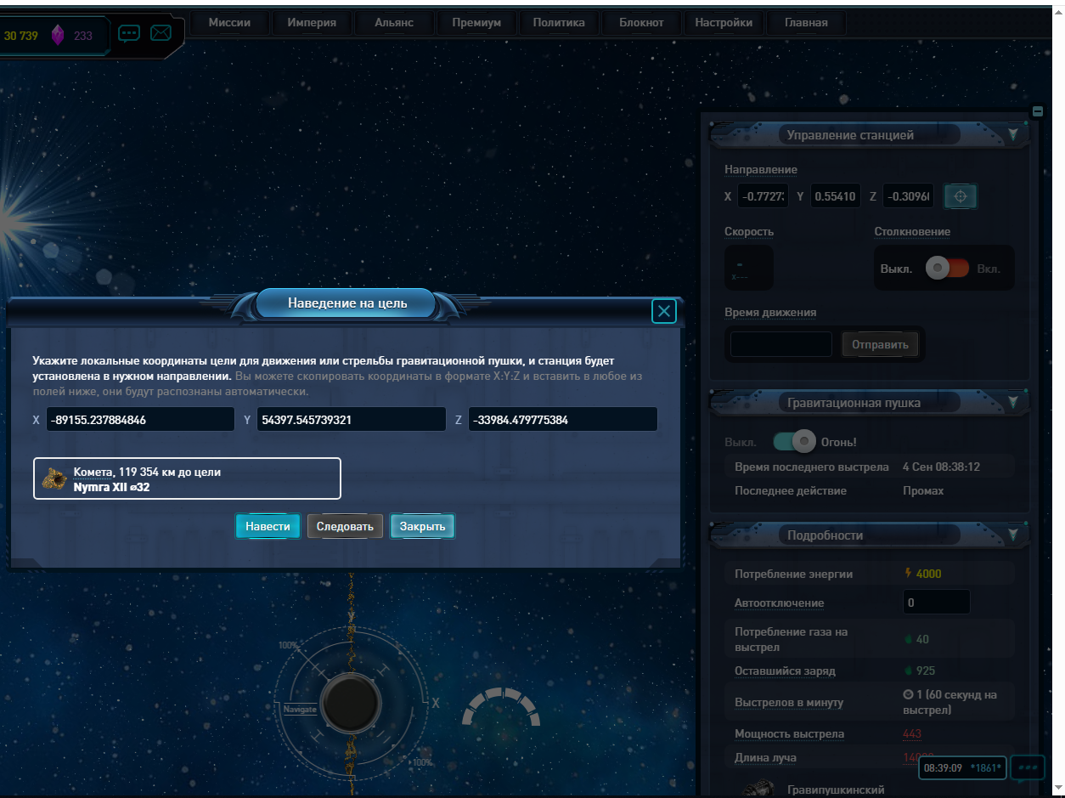Collapse the Гравитационная пушка panel arrow
This screenshot has width=1065, height=798.
pos(1012,402)
